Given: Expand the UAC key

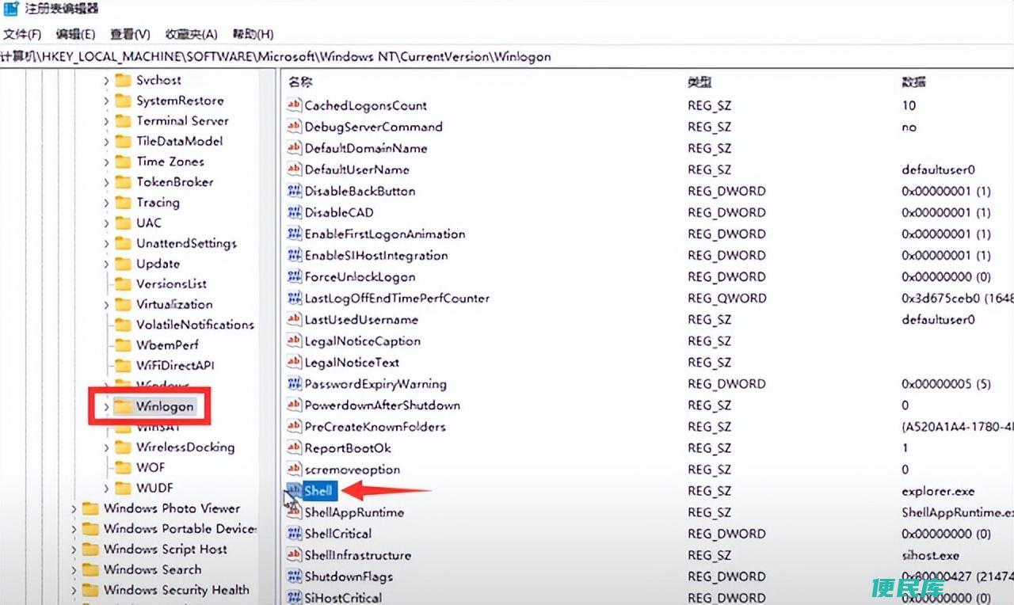Looking at the screenshot, I should pos(107,223).
